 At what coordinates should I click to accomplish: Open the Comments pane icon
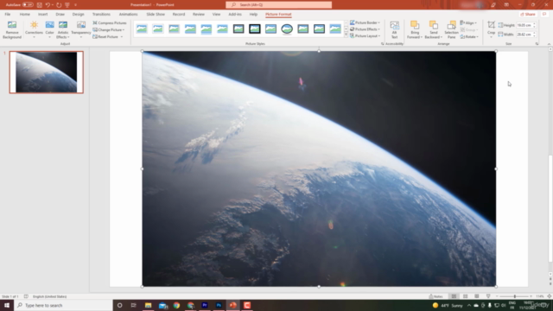[544, 14]
